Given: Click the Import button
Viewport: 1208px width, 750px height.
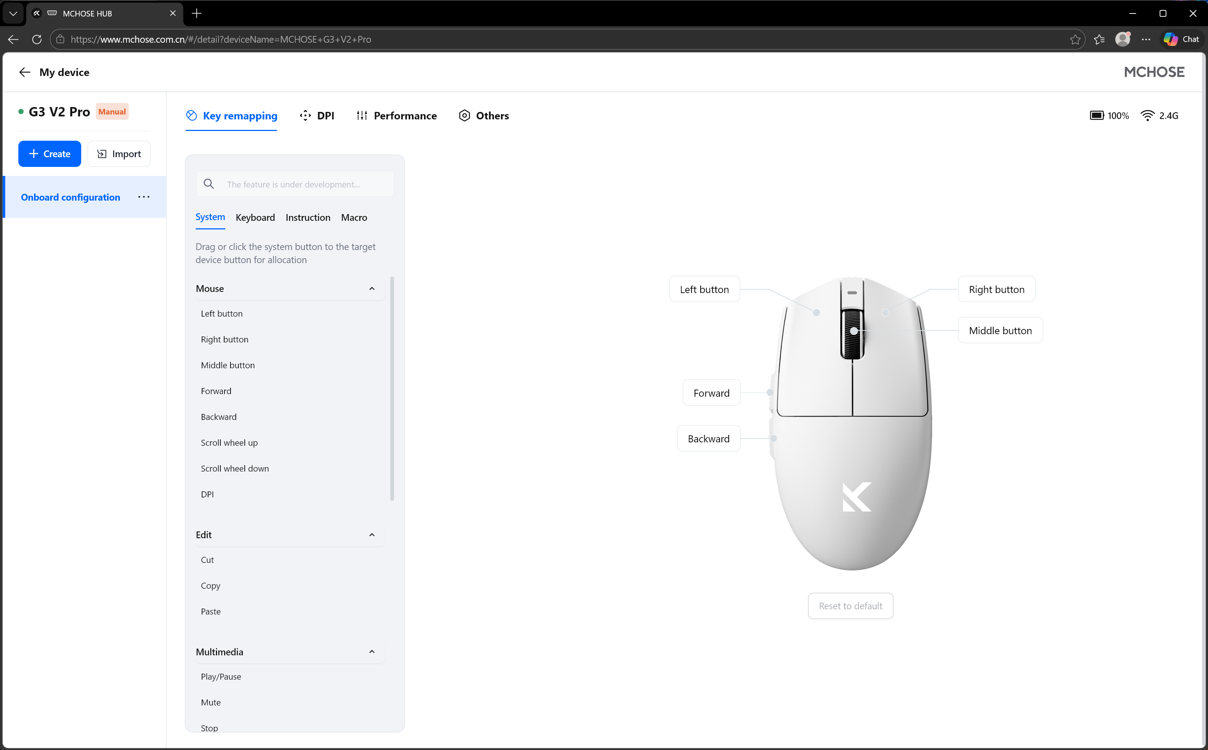Looking at the screenshot, I should click(x=119, y=154).
